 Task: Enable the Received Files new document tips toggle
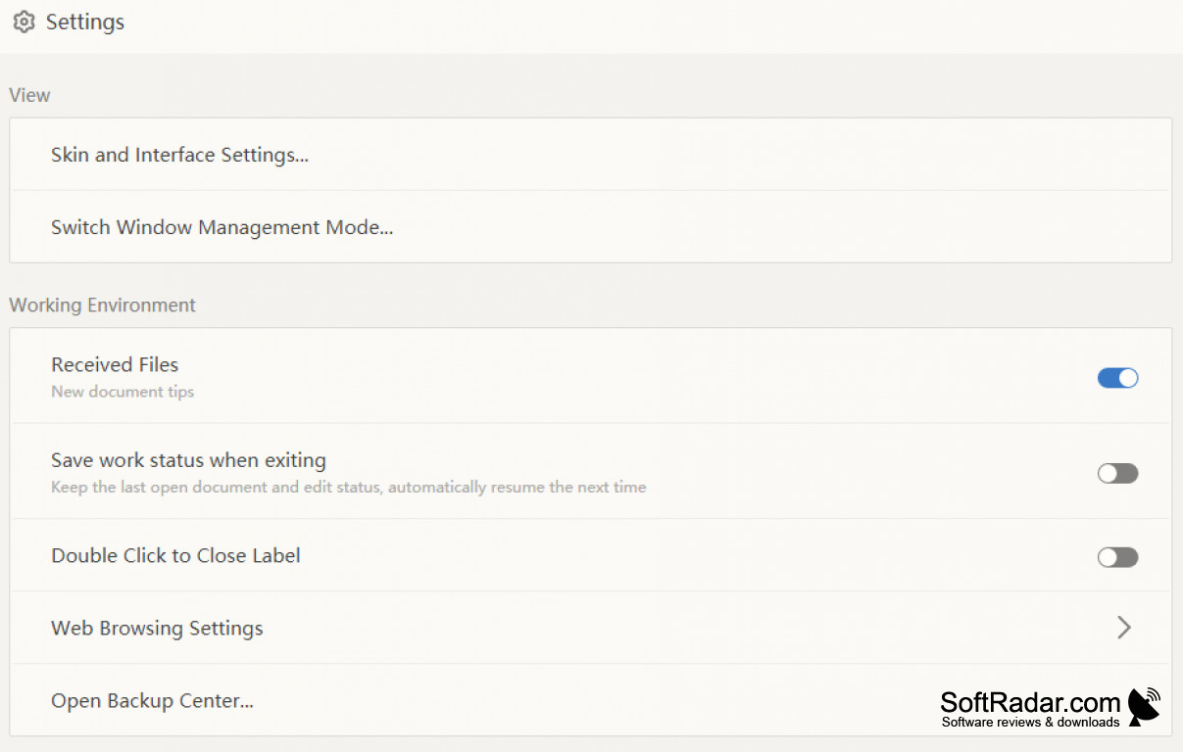(x=1117, y=377)
